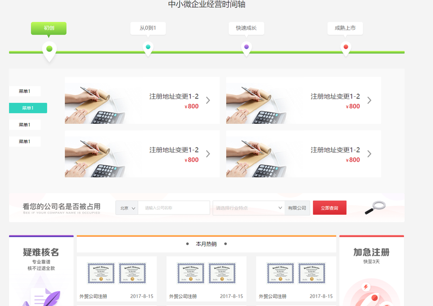Select the 从0到1 timeline stage label
This screenshot has height=306, width=433.
[x=148, y=28]
